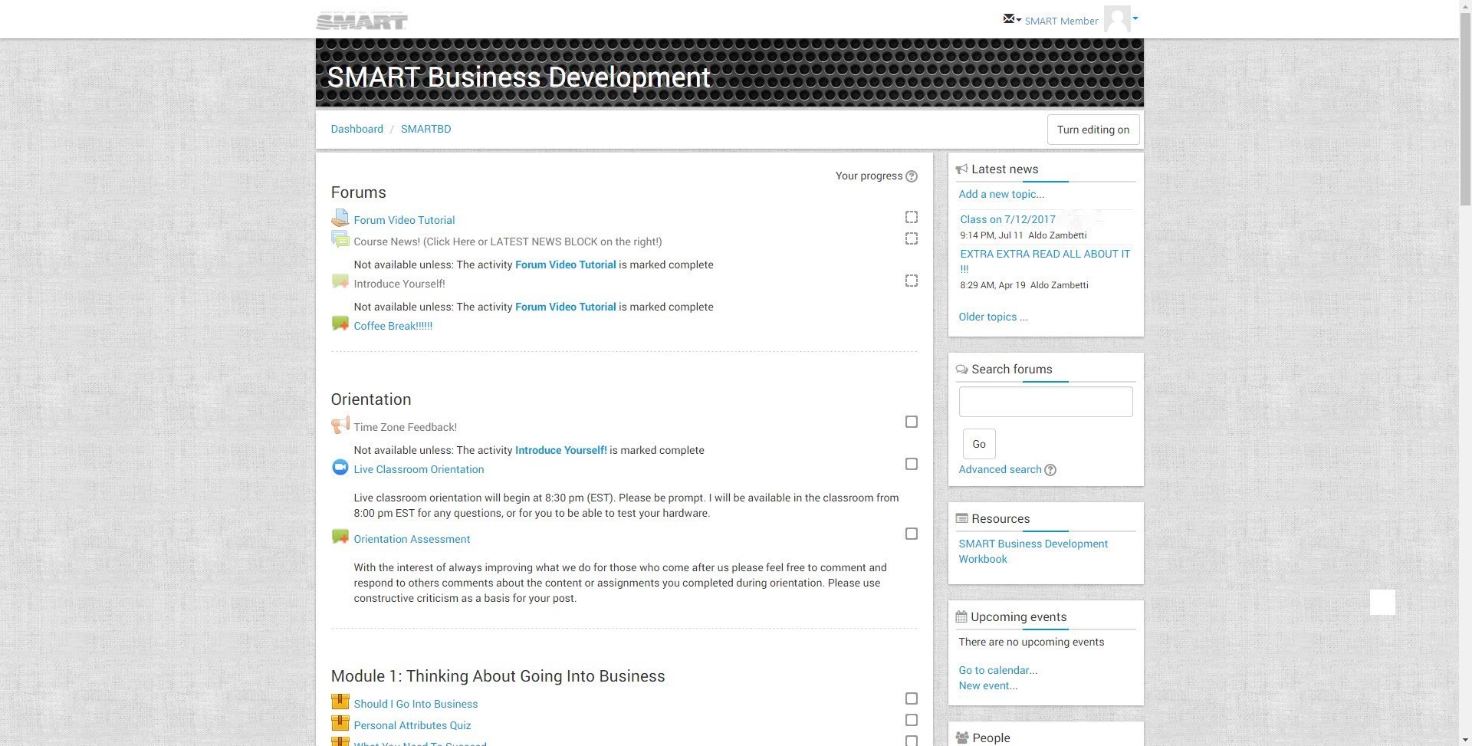The height and width of the screenshot is (746, 1472).
Task: Open the messages dropdown arrow beside envelope
Action: [x=1018, y=20]
